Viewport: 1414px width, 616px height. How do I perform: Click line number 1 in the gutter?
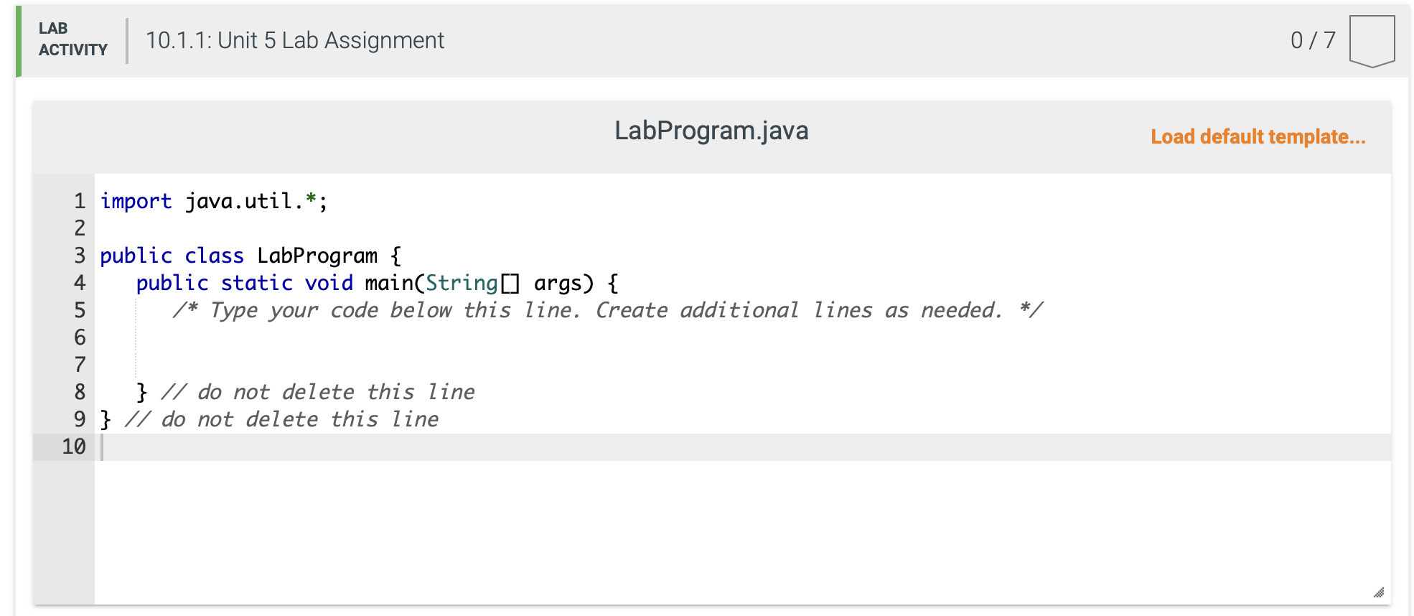[80, 201]
